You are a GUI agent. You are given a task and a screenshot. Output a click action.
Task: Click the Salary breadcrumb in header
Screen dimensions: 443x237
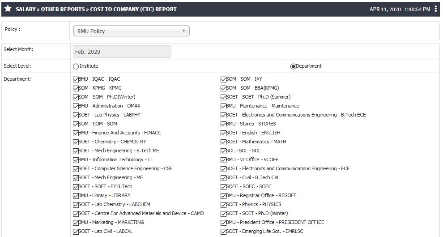point(26,9)
